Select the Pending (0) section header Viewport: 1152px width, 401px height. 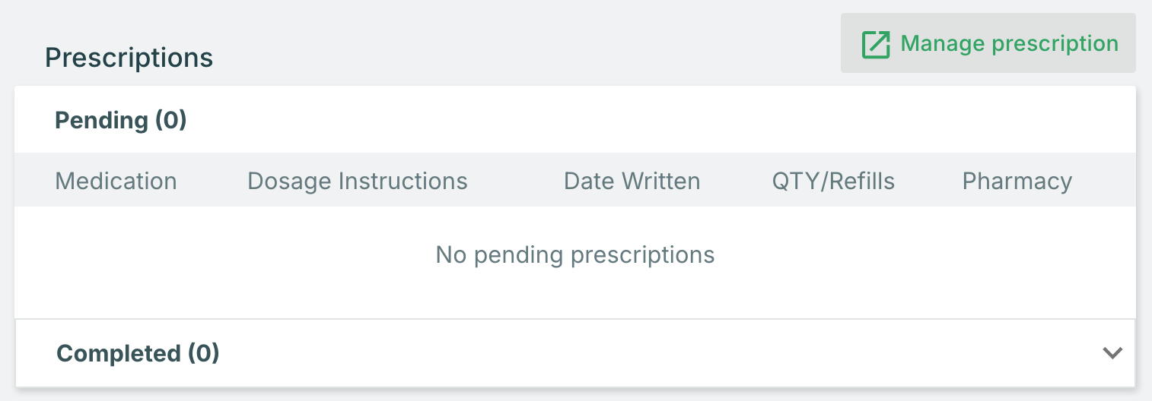[x=120, y=120]
